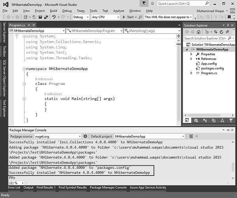237x198 pixels.
Task: Open the Package source nuget.org dropdown
Action: [58, 136]
